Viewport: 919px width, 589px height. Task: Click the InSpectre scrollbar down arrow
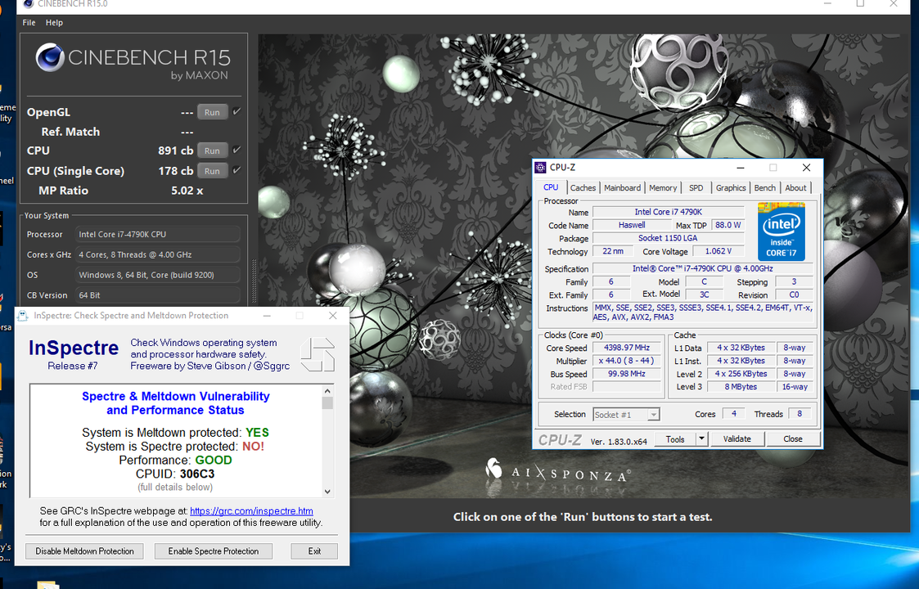pos(327,492)
